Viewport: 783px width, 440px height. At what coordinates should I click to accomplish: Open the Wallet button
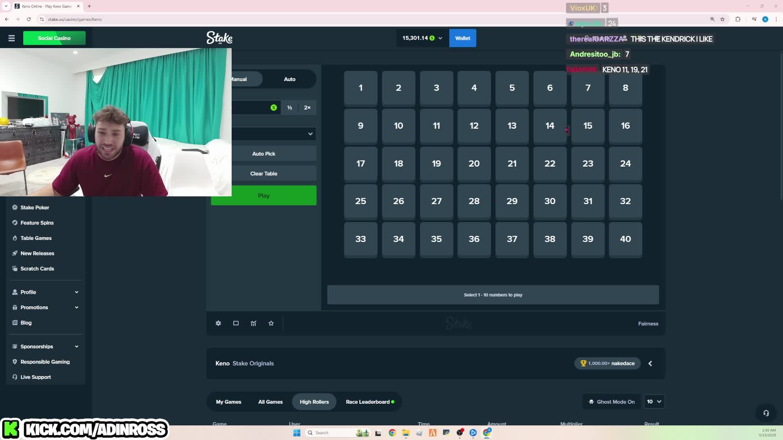point(462,38)
